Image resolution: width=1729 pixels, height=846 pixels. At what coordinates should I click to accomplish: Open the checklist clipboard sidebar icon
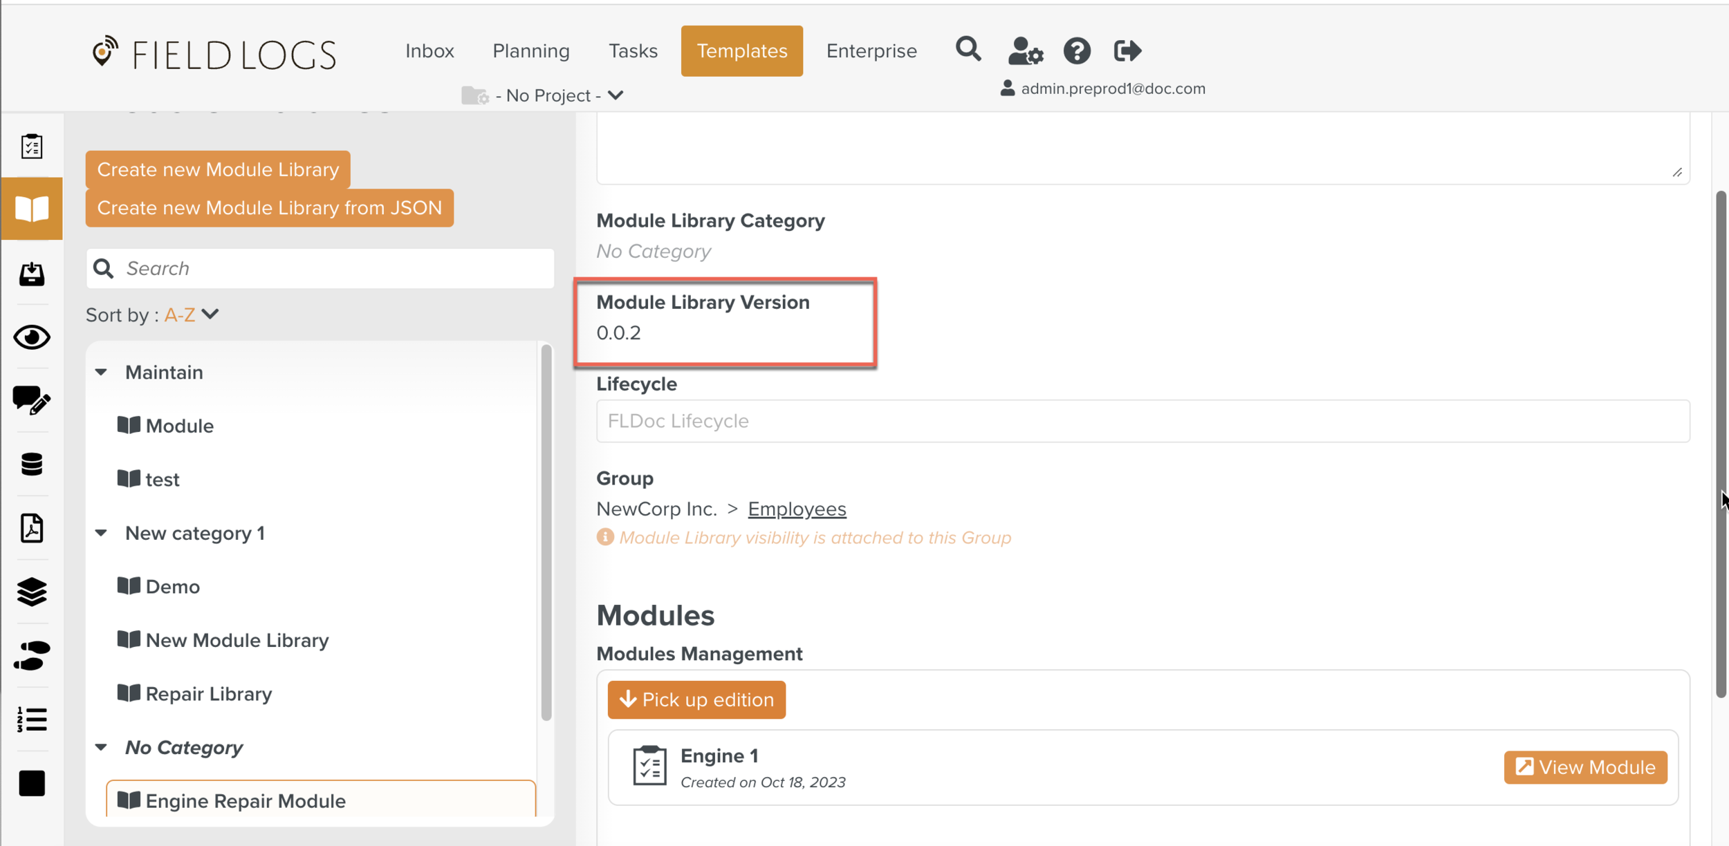pyautogui.click(x=32, y=146)
